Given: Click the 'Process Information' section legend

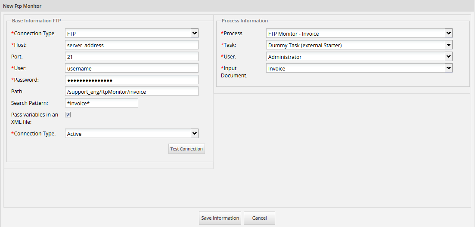Looking at the screenshot, I should [x=245, y=21].
